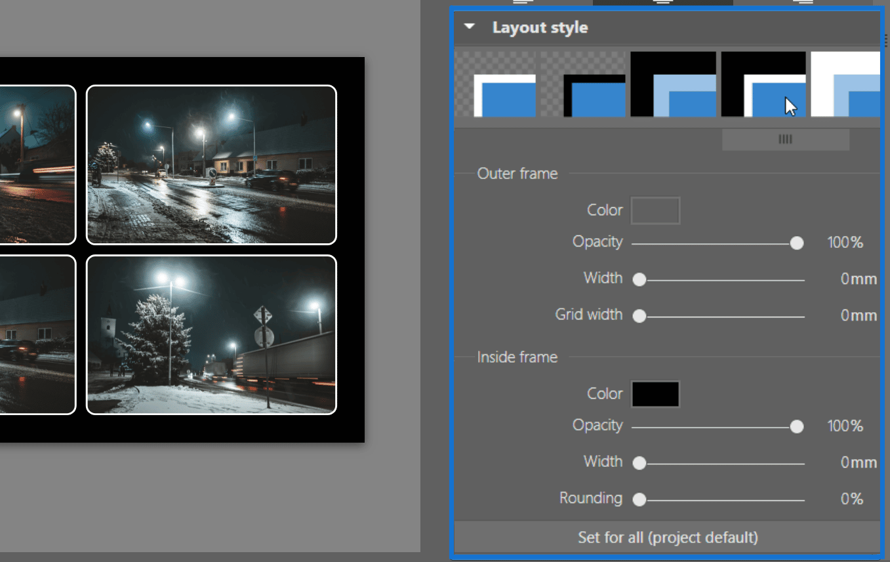This screenshot has height=562, width=890.
Task: Click the Outer frame section label
Action: pyautogui.click(x=517, y=174)
